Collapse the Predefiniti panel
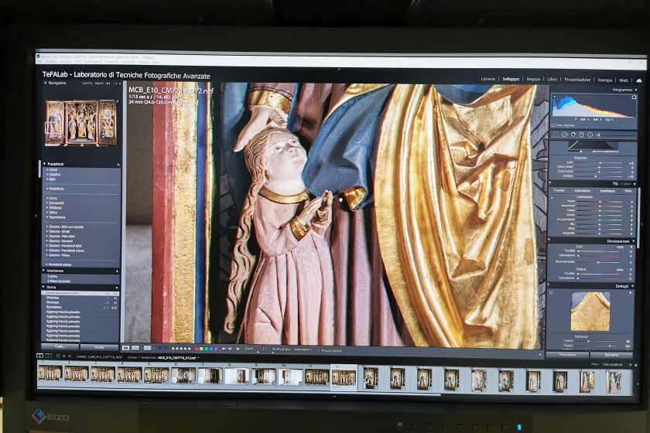 45,164
